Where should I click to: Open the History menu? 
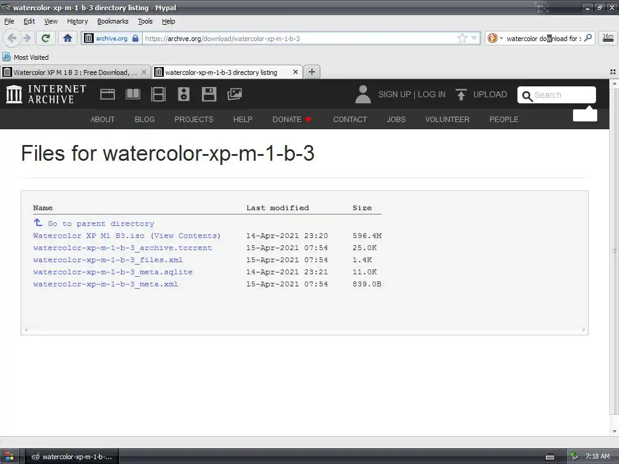click(77, 21)
